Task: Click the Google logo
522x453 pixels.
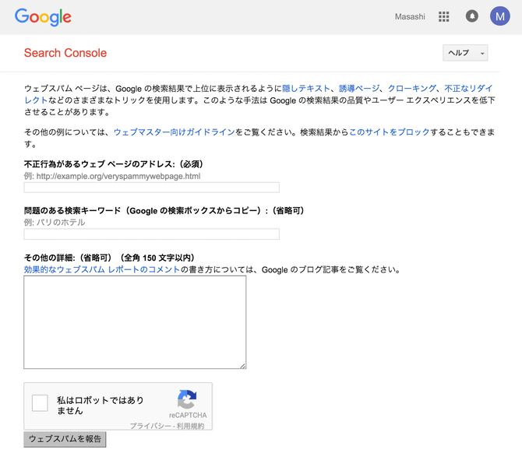Action: pyautogui.click(x=43, y=16)
